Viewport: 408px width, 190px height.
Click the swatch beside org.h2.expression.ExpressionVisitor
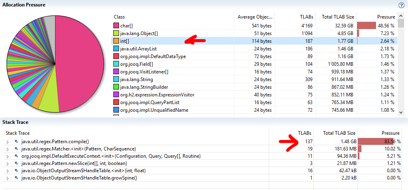116,95
